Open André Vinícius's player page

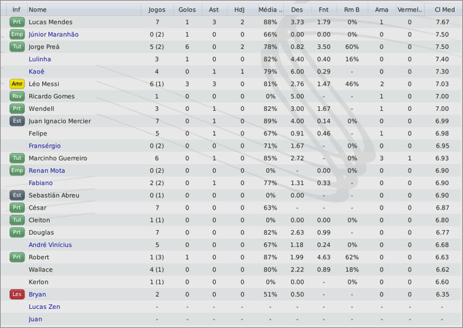[50, 245]
